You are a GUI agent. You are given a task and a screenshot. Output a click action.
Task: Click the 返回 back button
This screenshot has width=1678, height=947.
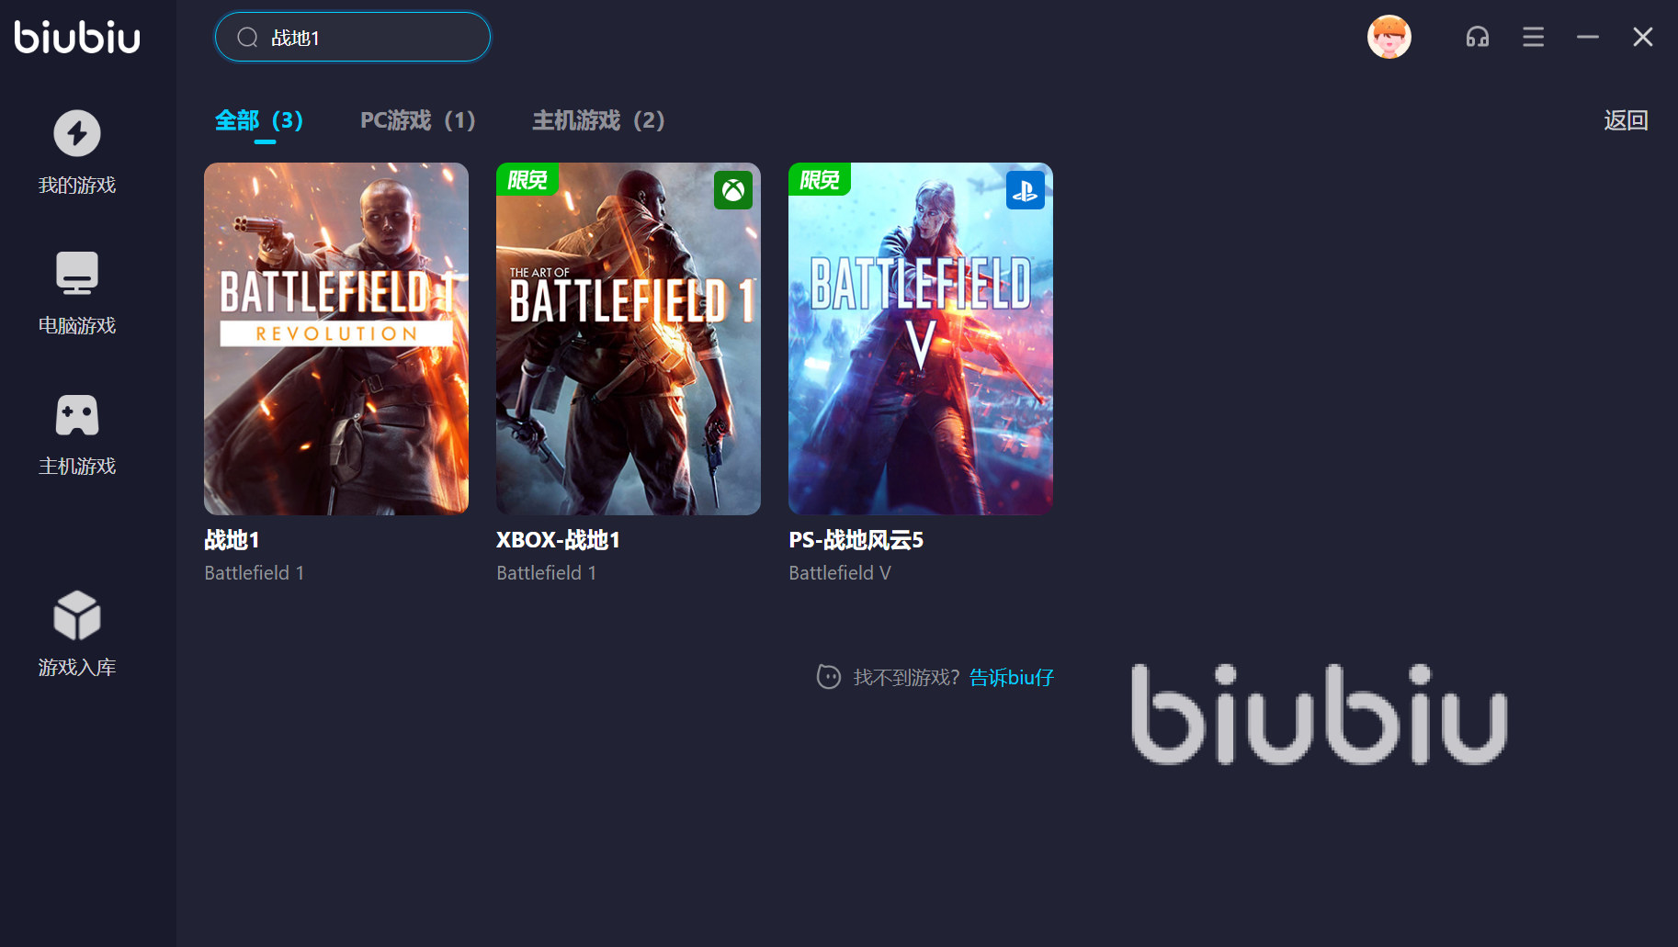tap(1626, 120)
